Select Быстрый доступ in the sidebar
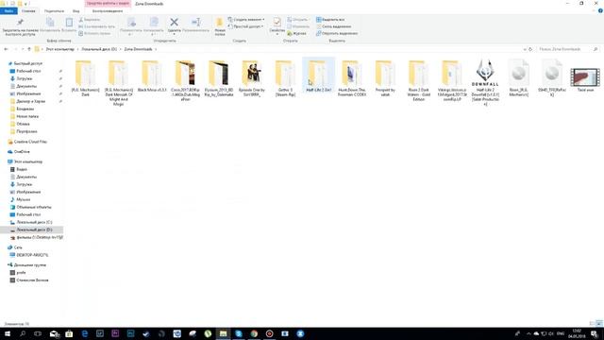 pos(27,63)
